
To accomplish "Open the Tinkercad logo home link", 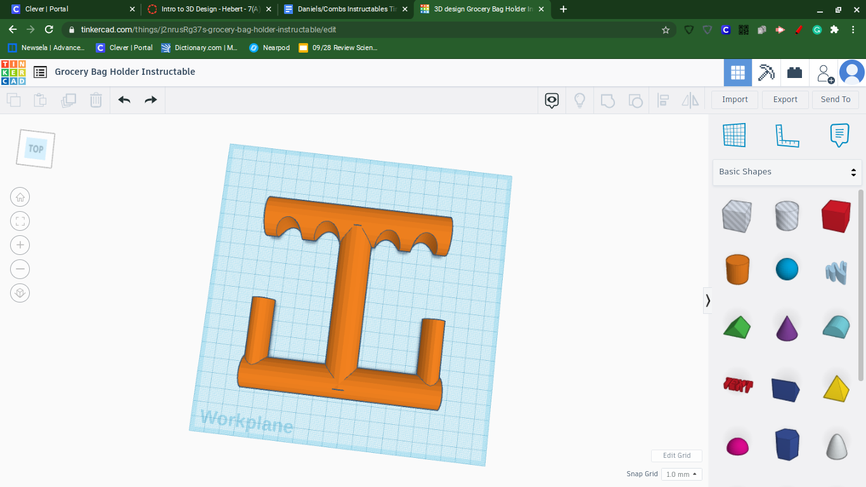I will pos(13,72).
